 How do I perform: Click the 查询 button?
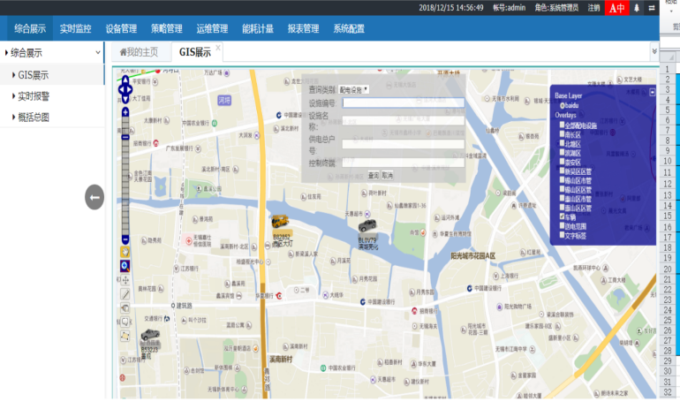pos(374,175)
